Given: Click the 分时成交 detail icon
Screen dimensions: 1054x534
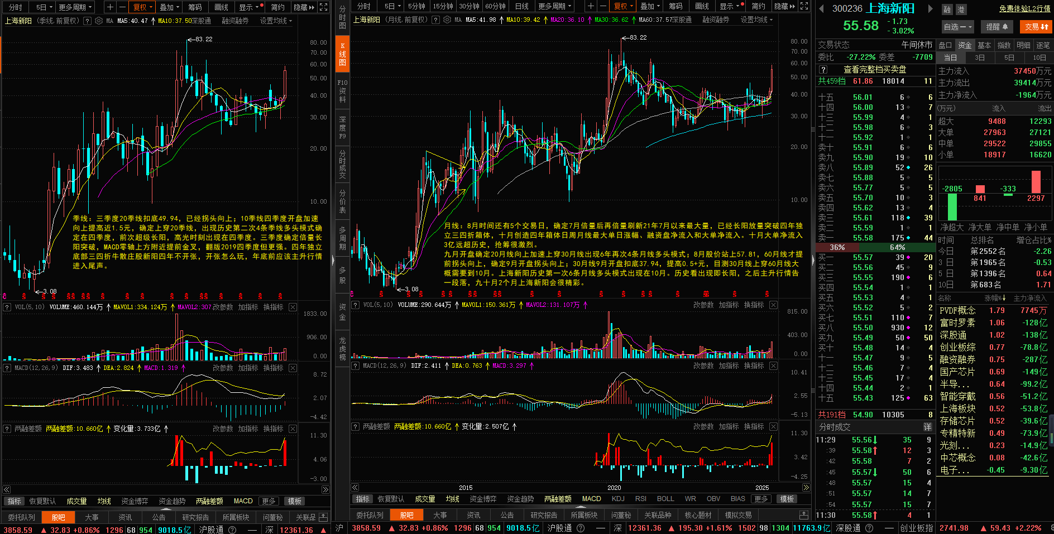Looking at the screenshot, I should coord(927,427).
